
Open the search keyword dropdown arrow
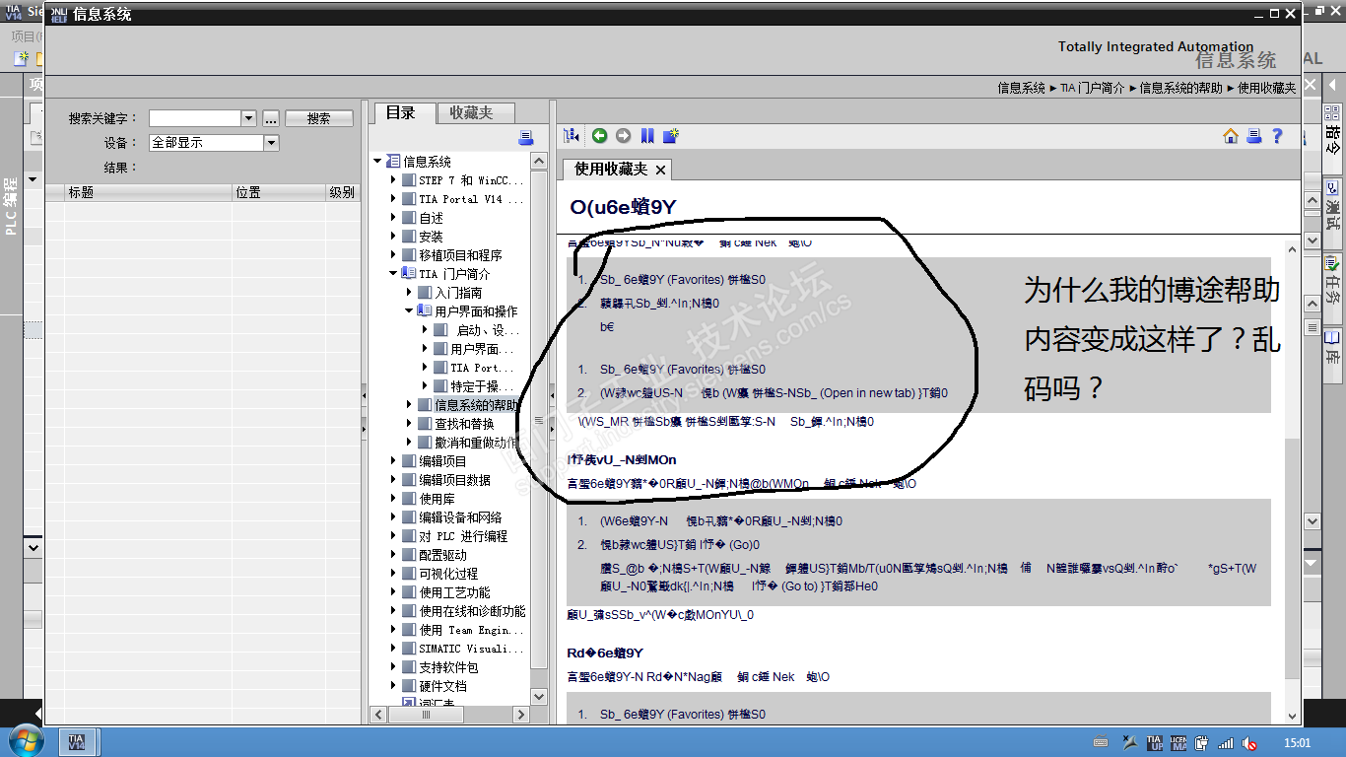[x=248, y=118]
